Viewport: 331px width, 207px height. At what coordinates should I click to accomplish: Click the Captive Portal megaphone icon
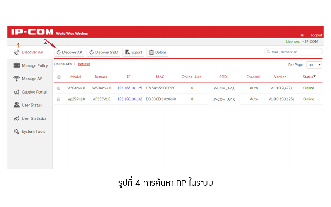click(x=17, y=92)
